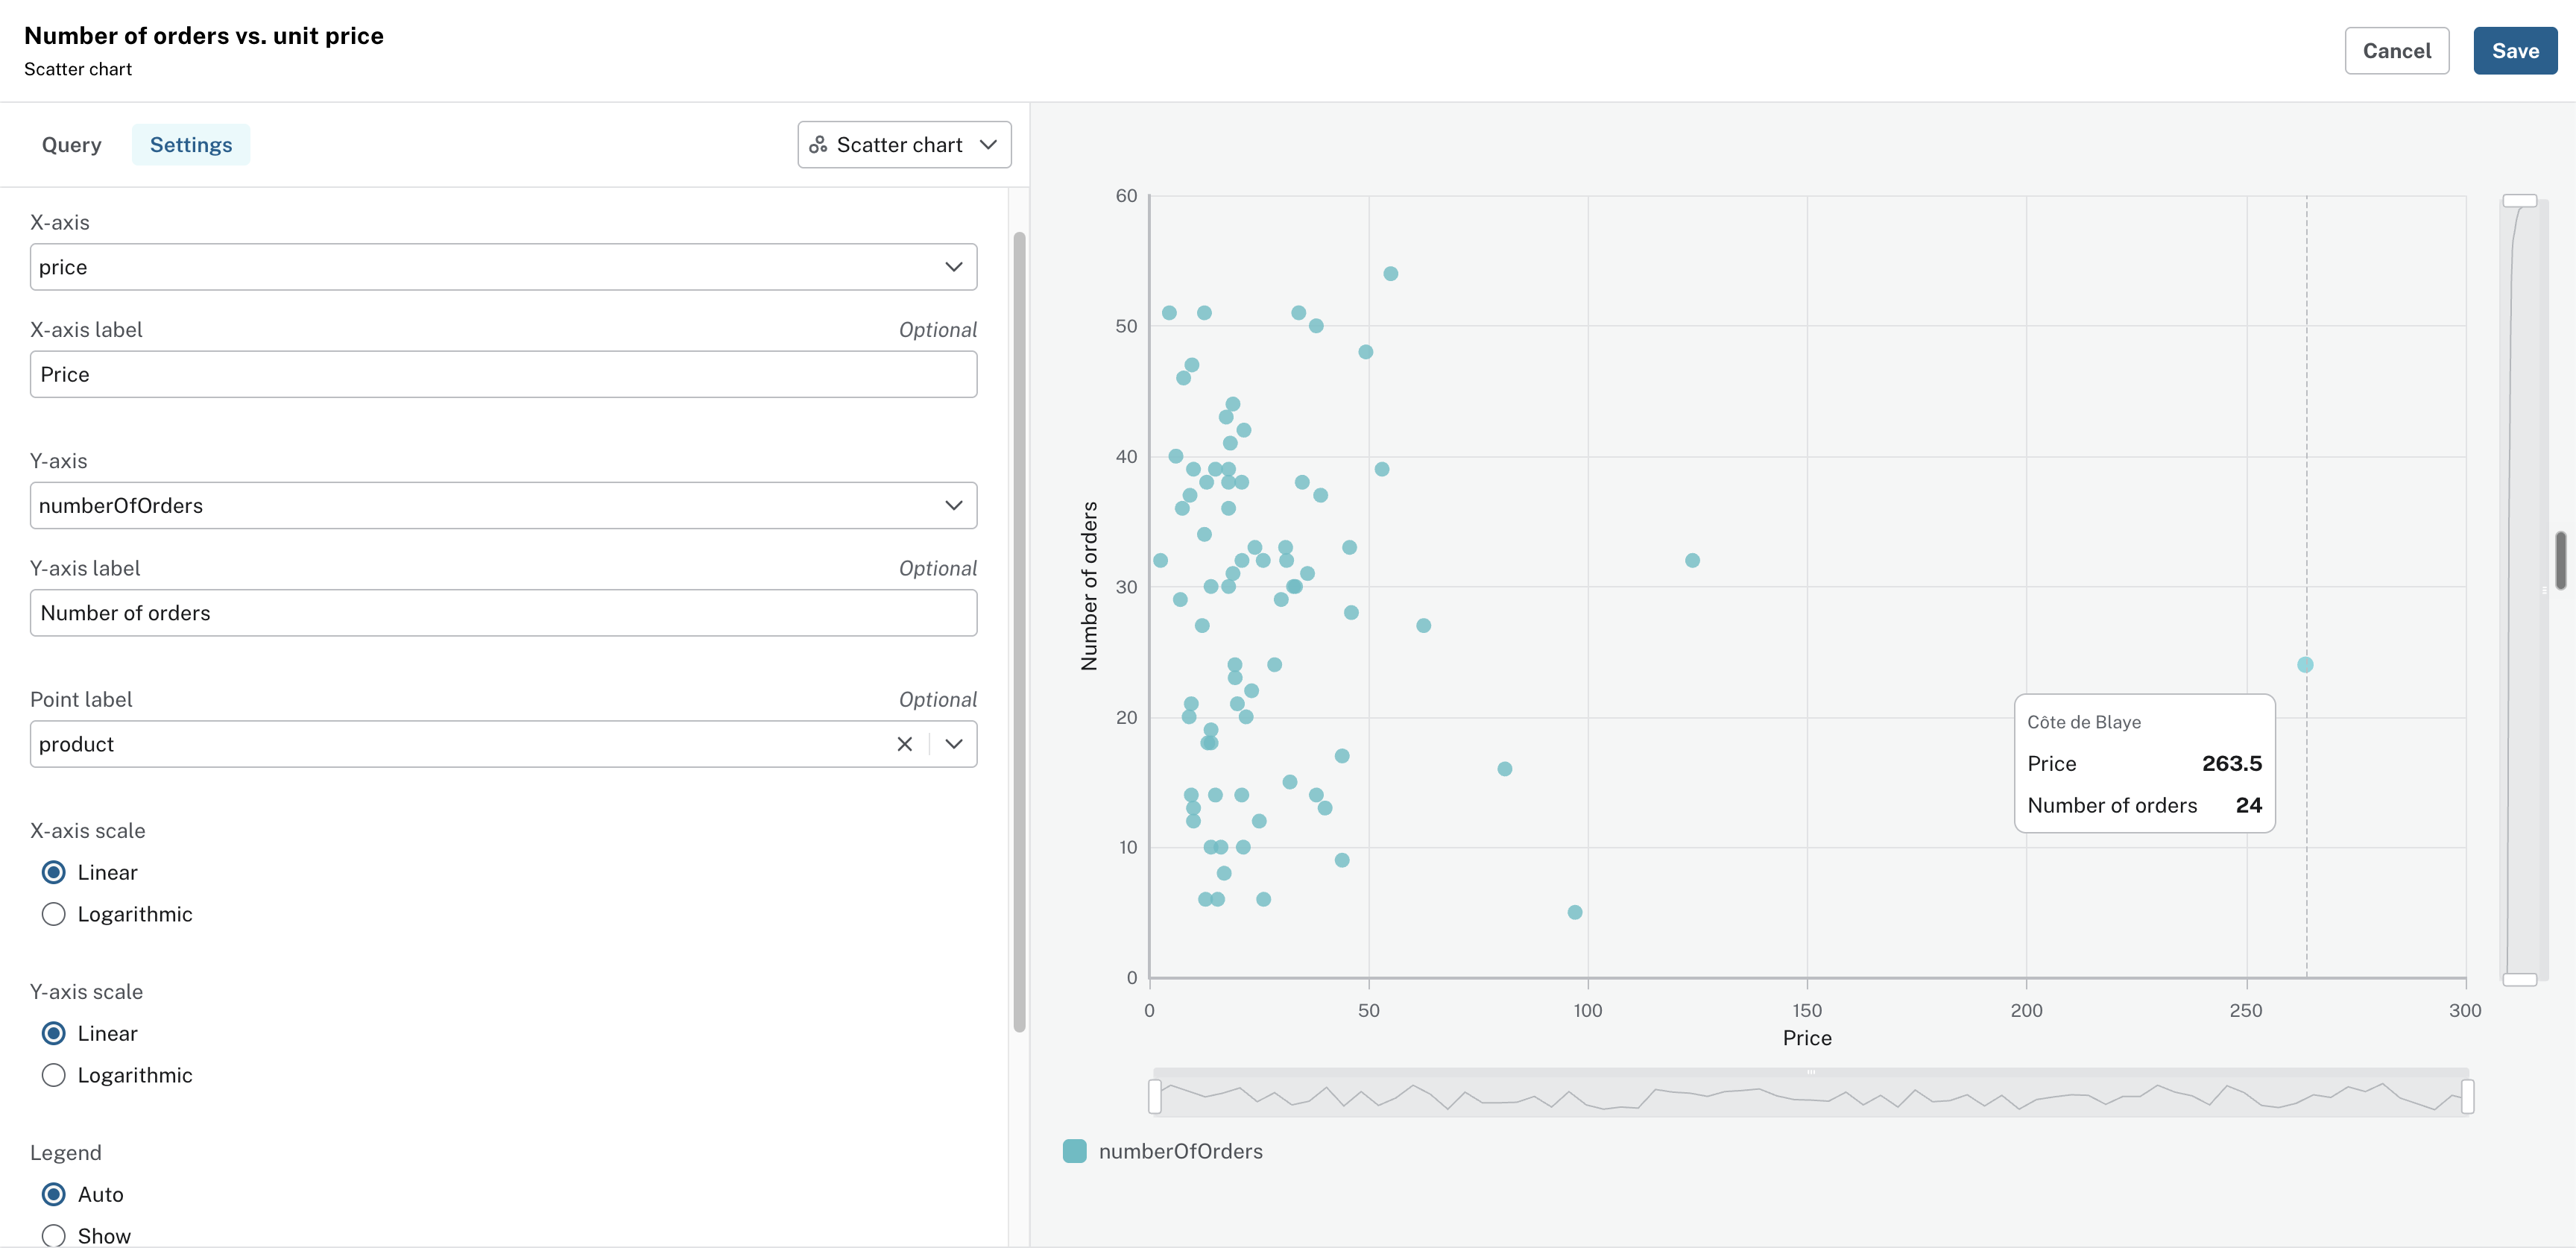The image size is (2576, 1248).
Task: Open the Scatter chart type dropdown
Action: click(x=904, y=145)
